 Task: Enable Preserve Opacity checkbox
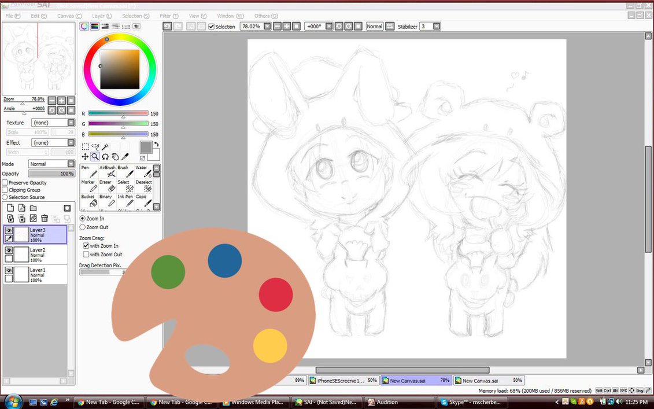point(5,183)
